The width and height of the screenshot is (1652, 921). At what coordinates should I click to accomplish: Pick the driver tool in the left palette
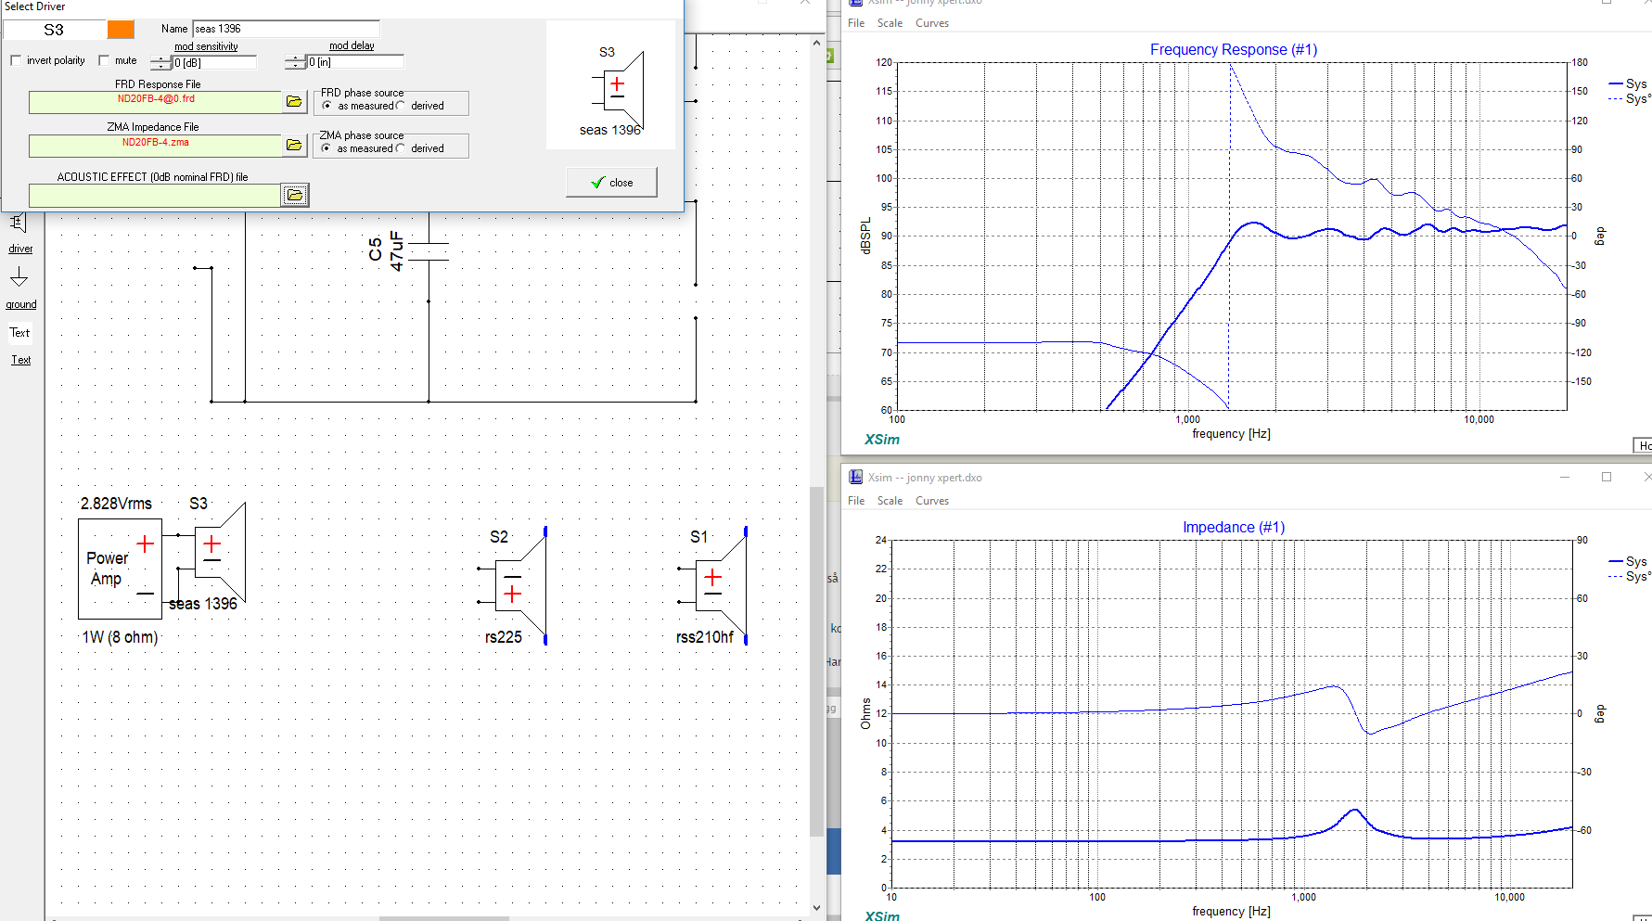coord(19,223)
